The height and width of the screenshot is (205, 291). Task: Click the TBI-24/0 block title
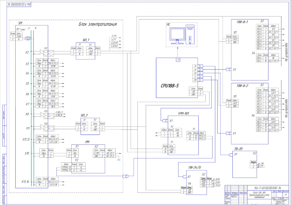tap(194, 167)
